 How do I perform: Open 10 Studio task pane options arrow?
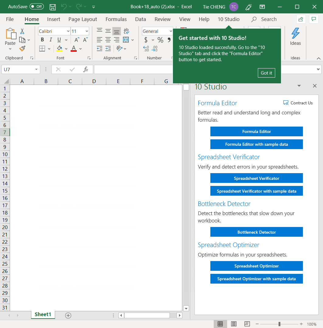point(299,86)
